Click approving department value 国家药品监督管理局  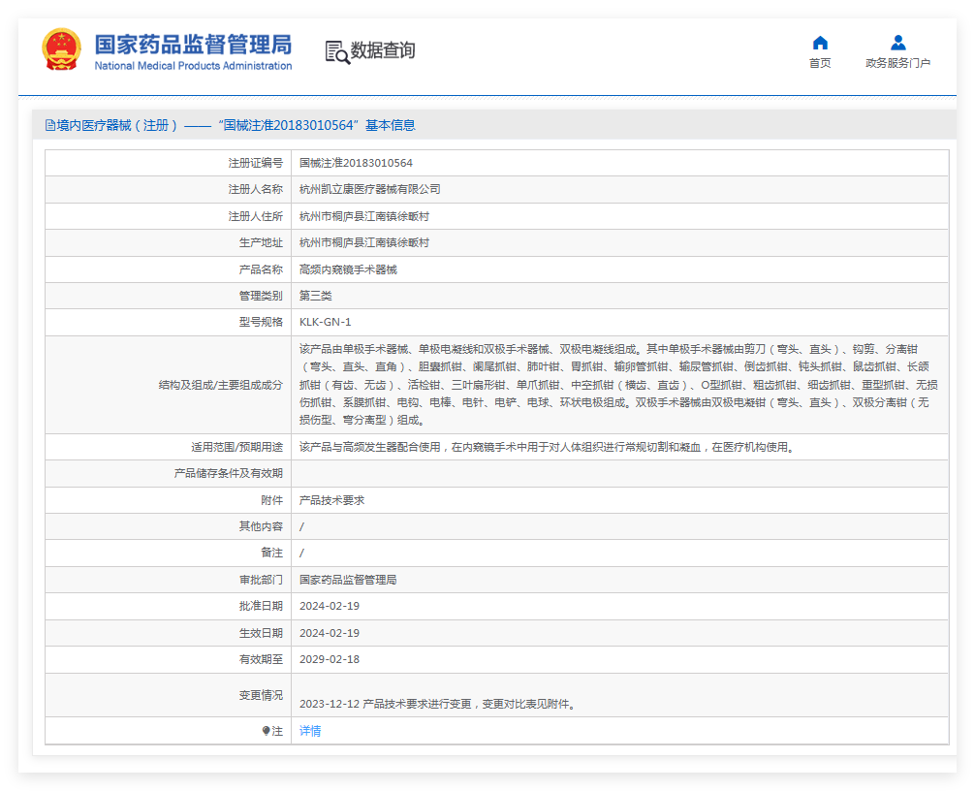[x=348, y=580]
